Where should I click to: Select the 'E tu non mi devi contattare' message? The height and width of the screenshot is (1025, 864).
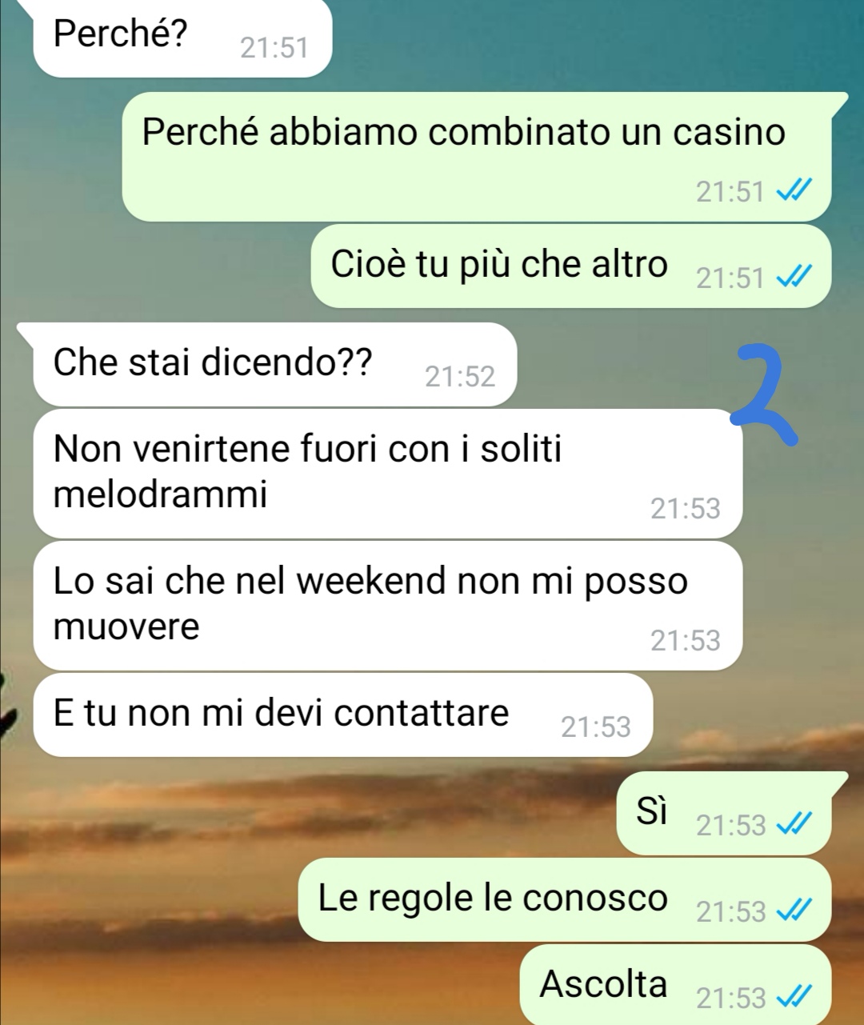click(x=343, y=715)
